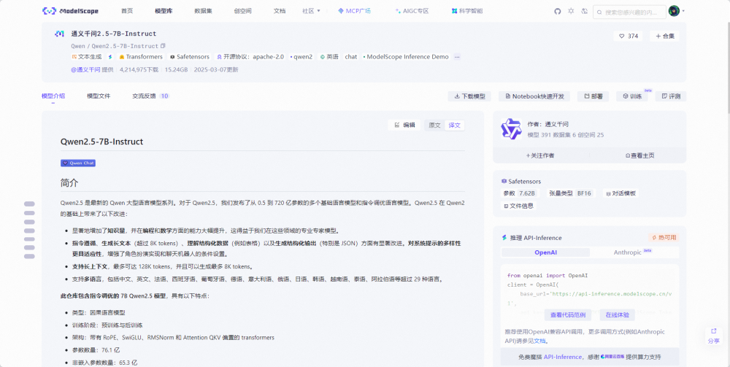Click the 通义千问 author logo
Image resolution: width=730 pixels, height=367 pixels.
(x=511, y=129)
